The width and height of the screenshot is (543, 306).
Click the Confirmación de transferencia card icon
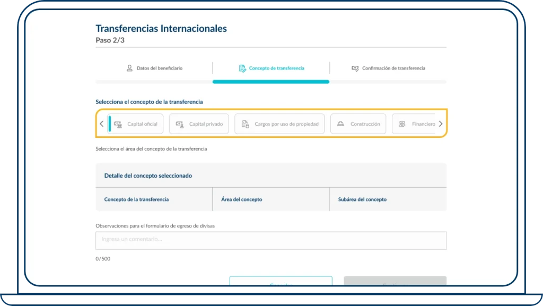point(355,68)
